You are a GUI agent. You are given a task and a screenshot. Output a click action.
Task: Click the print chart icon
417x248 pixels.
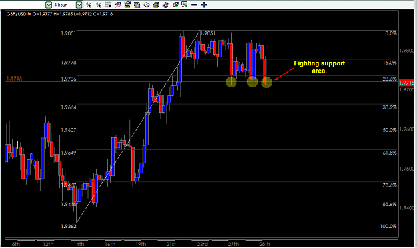tap(156, 5)
